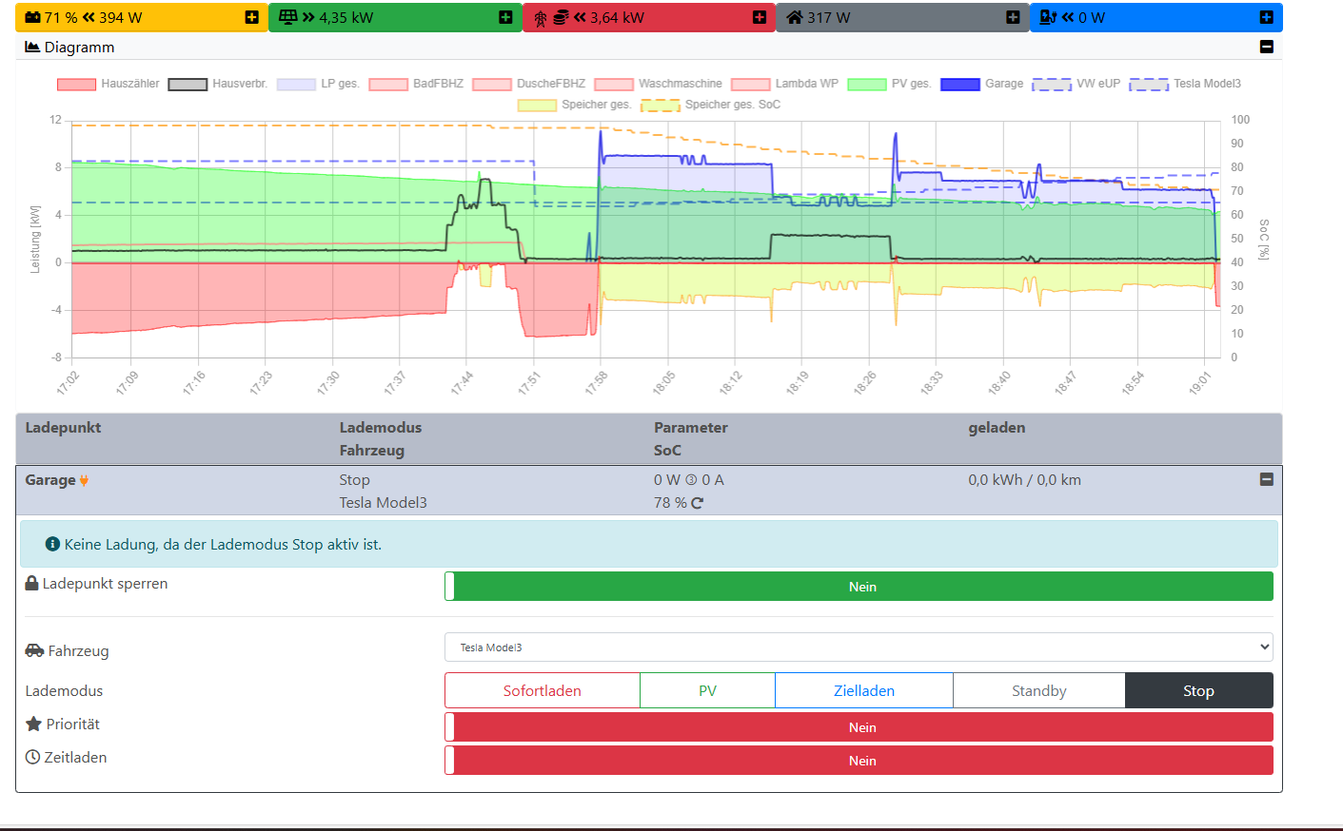
Task: Expand the PV 4,35 kW panel
Action: tap(505, 17)
